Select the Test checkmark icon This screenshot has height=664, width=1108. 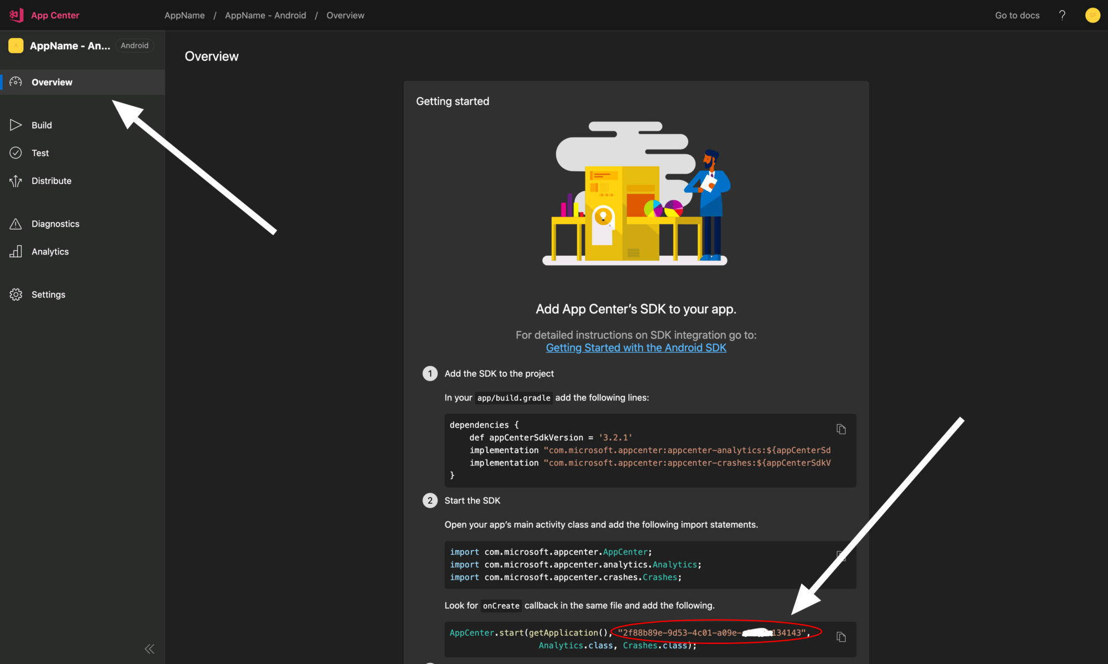16,153
